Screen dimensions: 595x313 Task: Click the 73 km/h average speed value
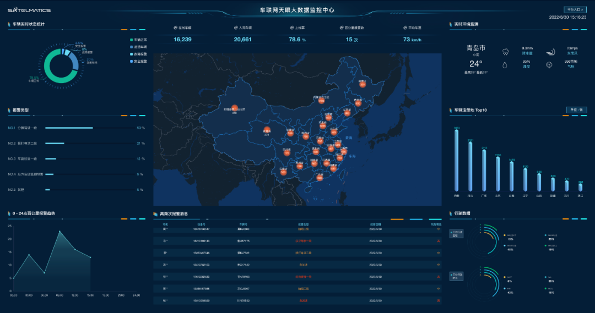(x=412, y=40)
